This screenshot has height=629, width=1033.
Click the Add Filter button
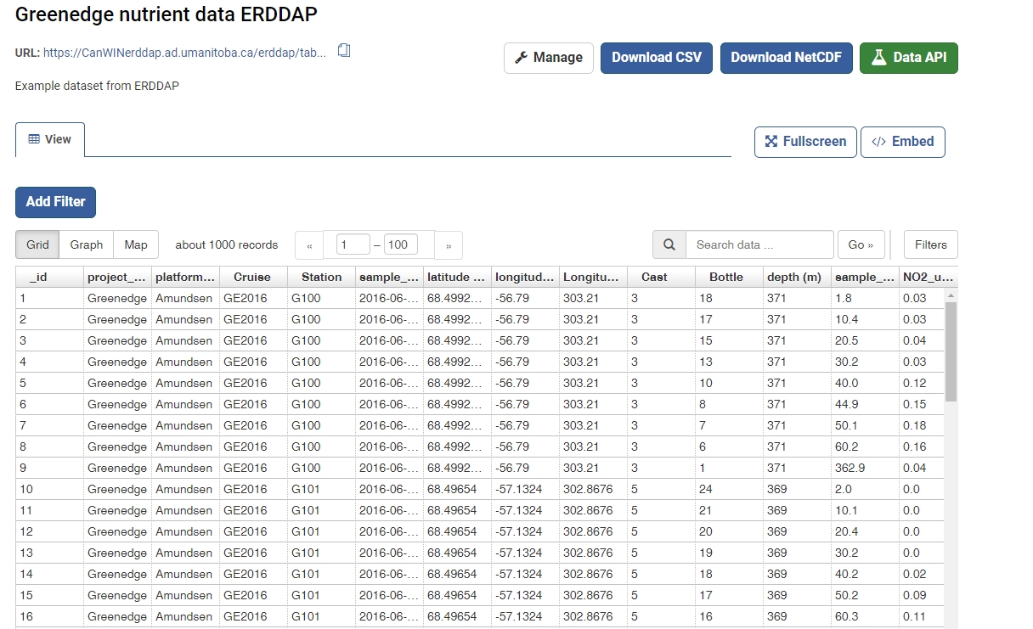coord(56,202)
